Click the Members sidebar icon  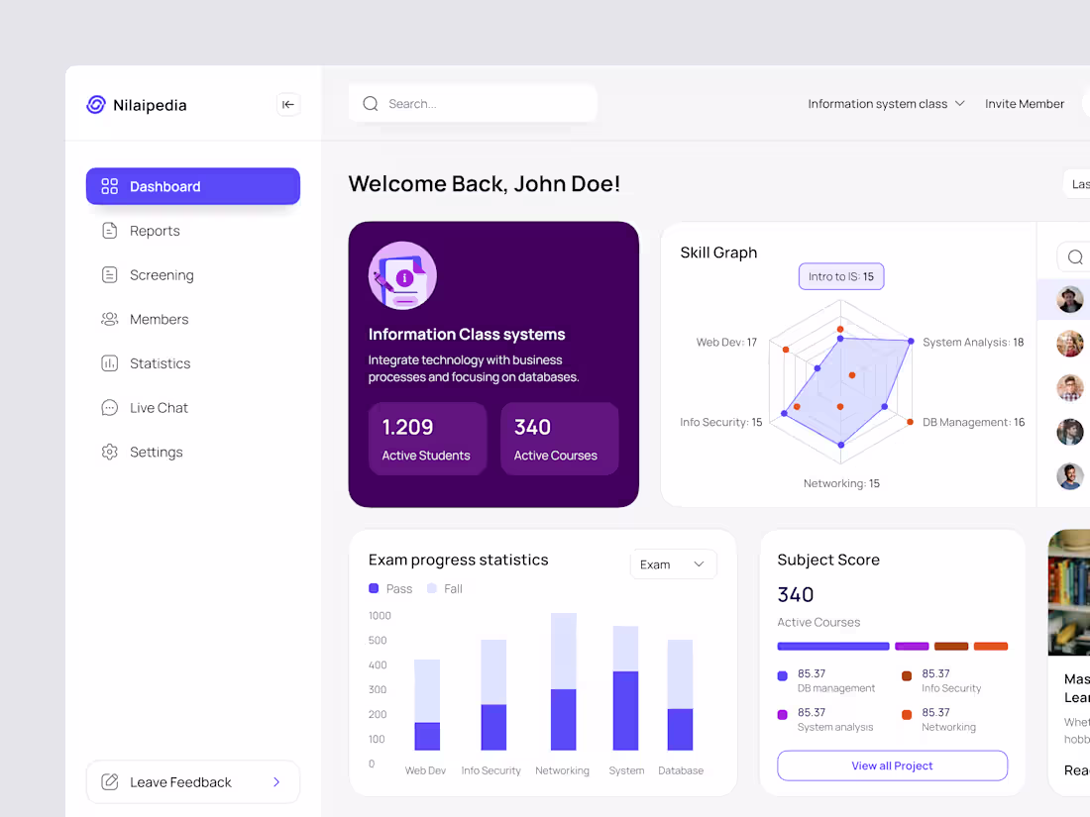(109, 319)
